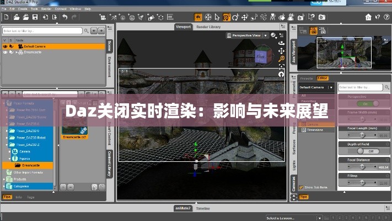The width and height of the screenshot is (392, 221).
Task: Click the Open file folder icon
Action: tap(17, 18)
